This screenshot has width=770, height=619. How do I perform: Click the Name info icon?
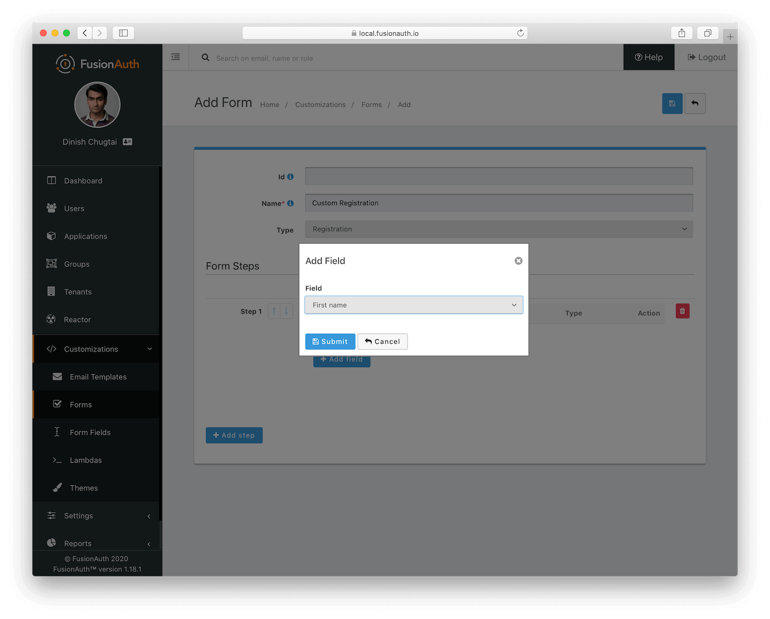point(290,203)
